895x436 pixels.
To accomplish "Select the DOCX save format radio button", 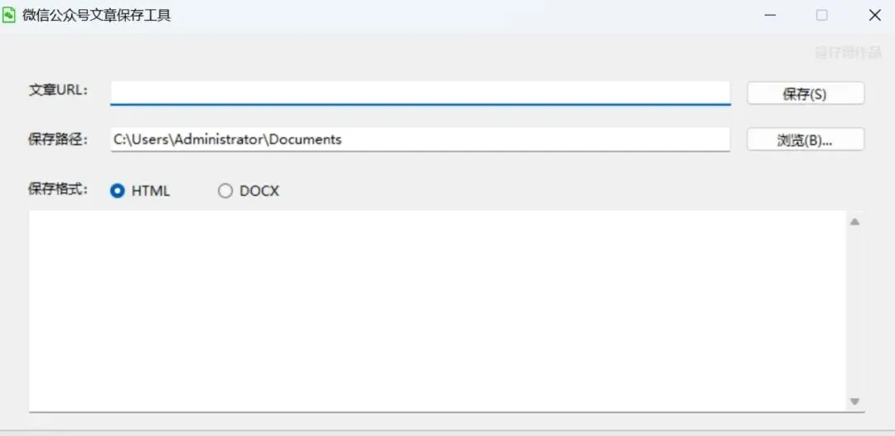I will tap(225, 191).
